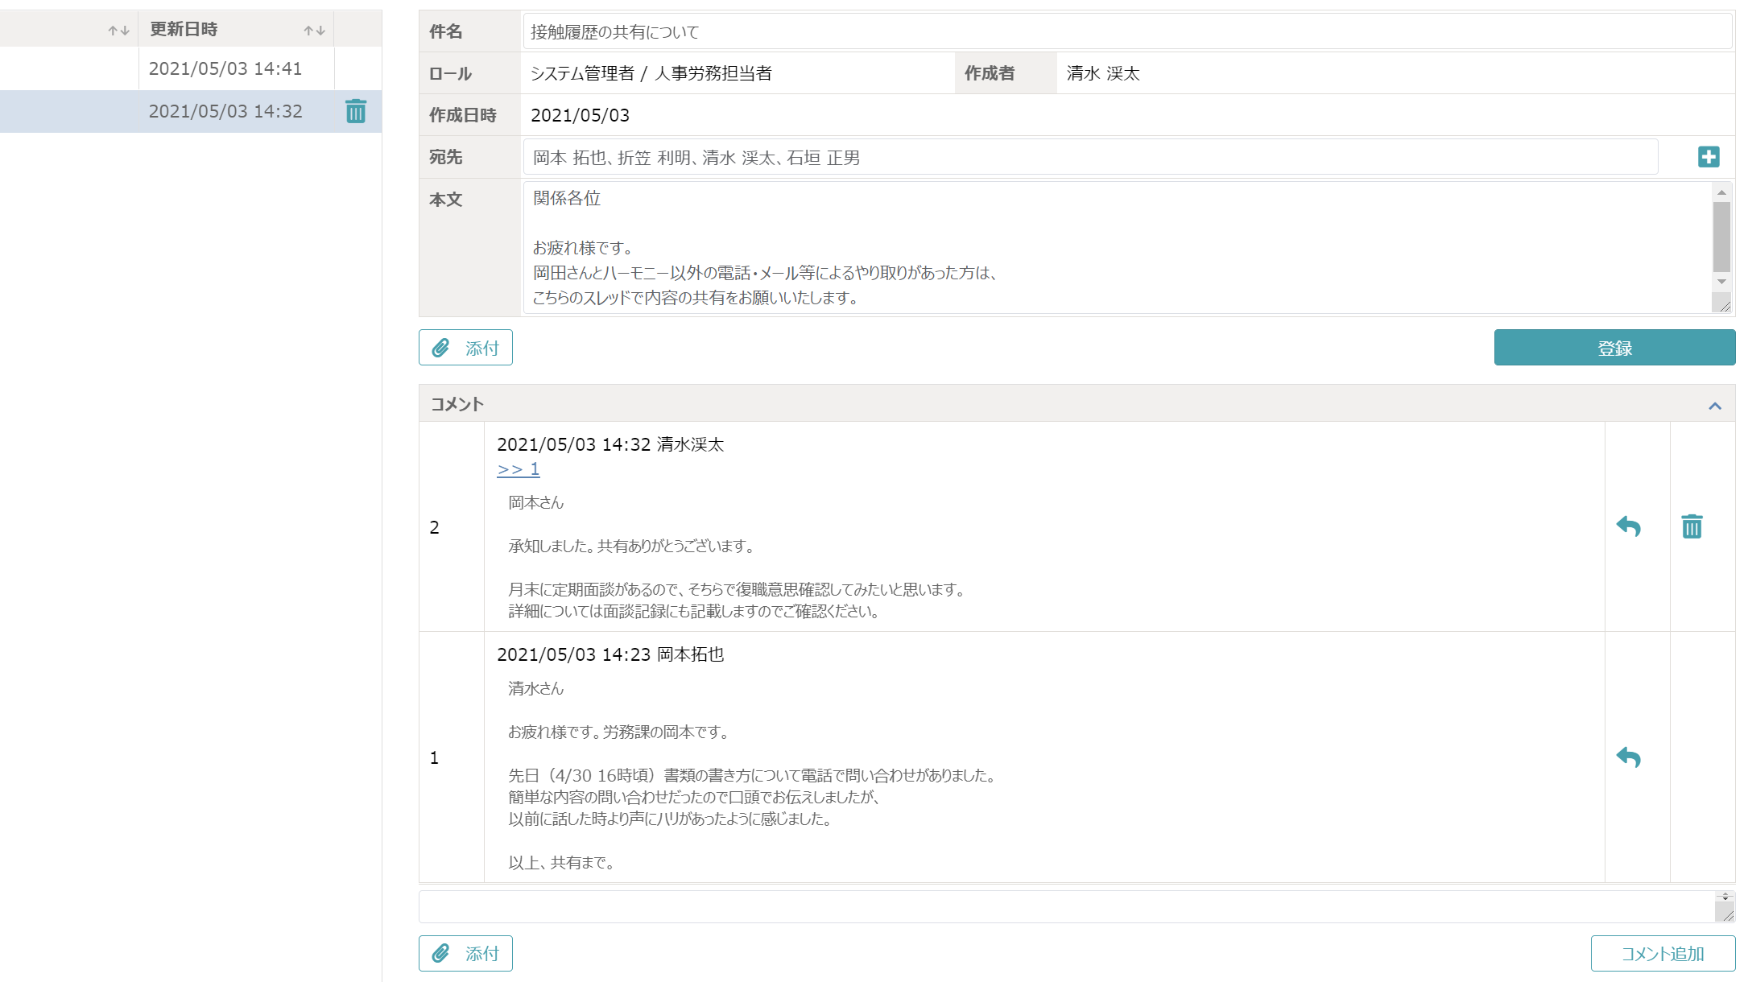This screenshot has height=982, width=1748.
Task: Click the resize grip of the 本文 area
Action: click(x=1725, y=306)
